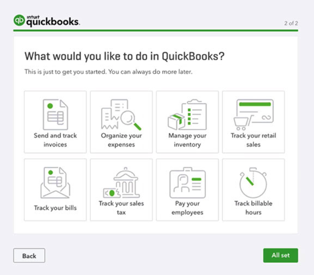Enable the "Manage your inventory" option label
Screen dimensions: 314x275
[x=187, y=140]
